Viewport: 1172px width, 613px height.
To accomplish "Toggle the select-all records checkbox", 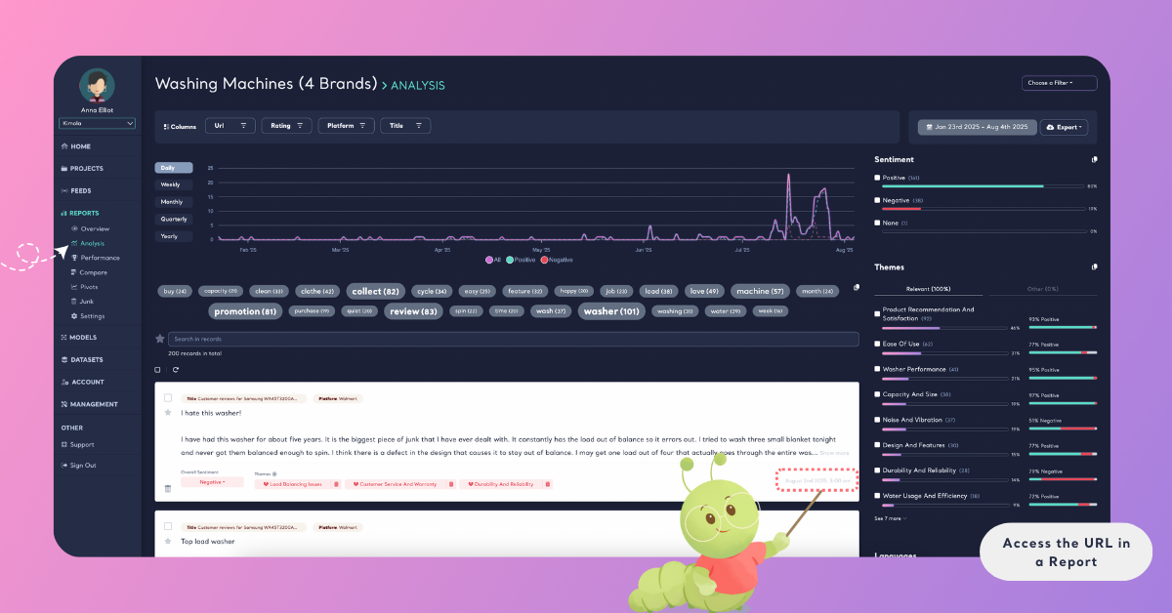I will coord(158,370).
